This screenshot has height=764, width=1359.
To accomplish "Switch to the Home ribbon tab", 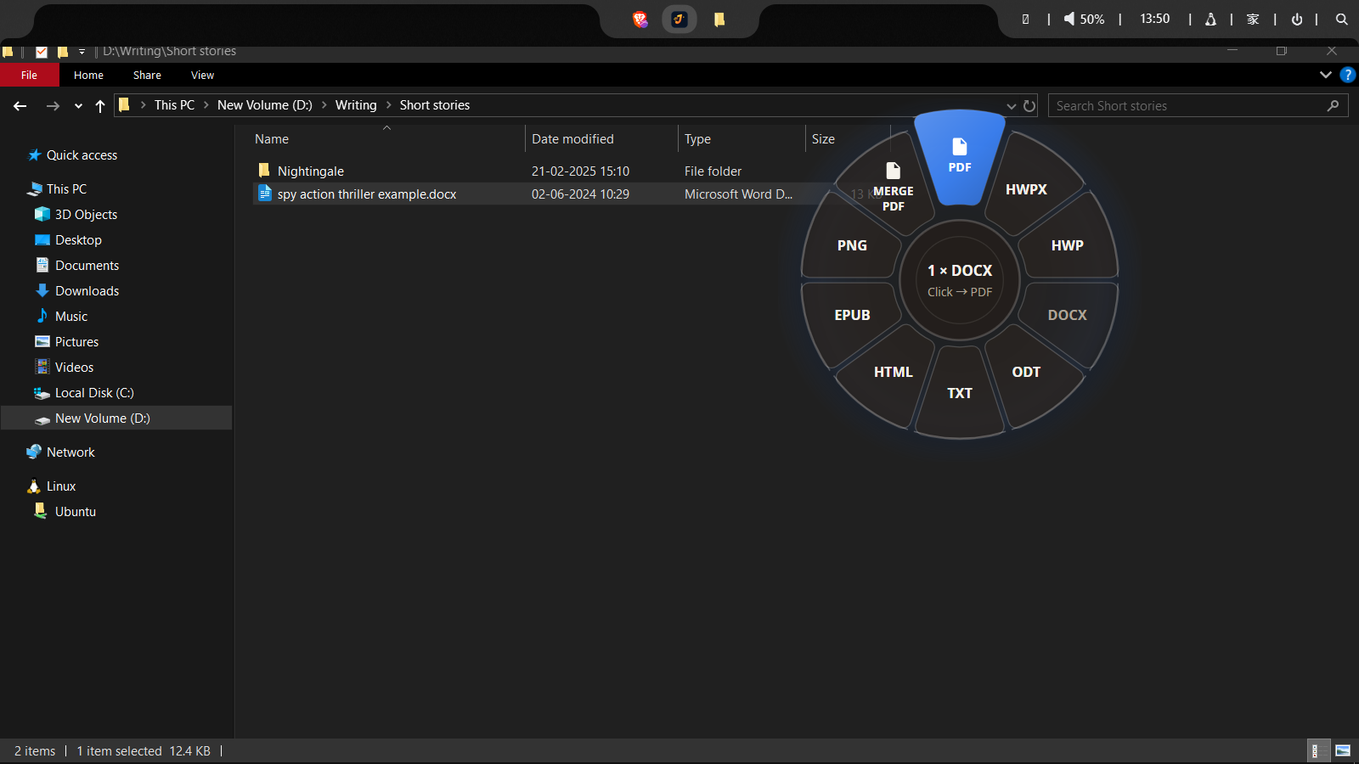I will point(88,75).
